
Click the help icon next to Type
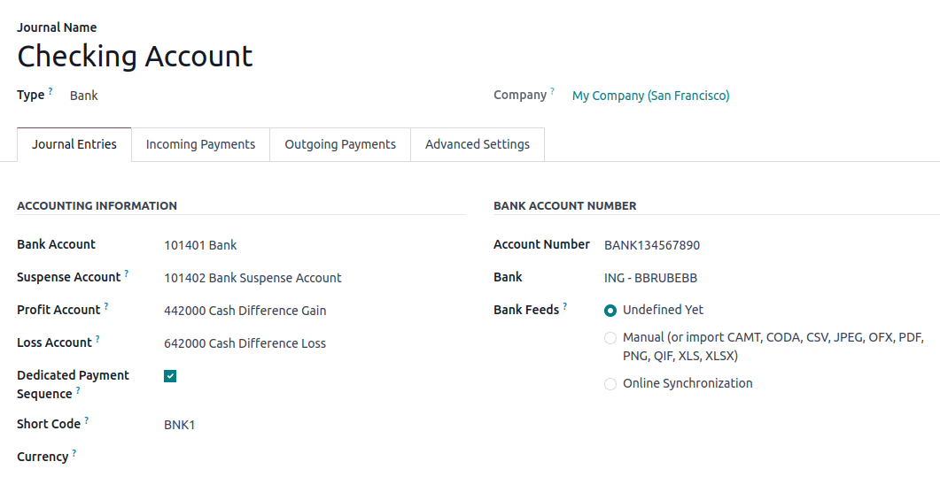50,91
